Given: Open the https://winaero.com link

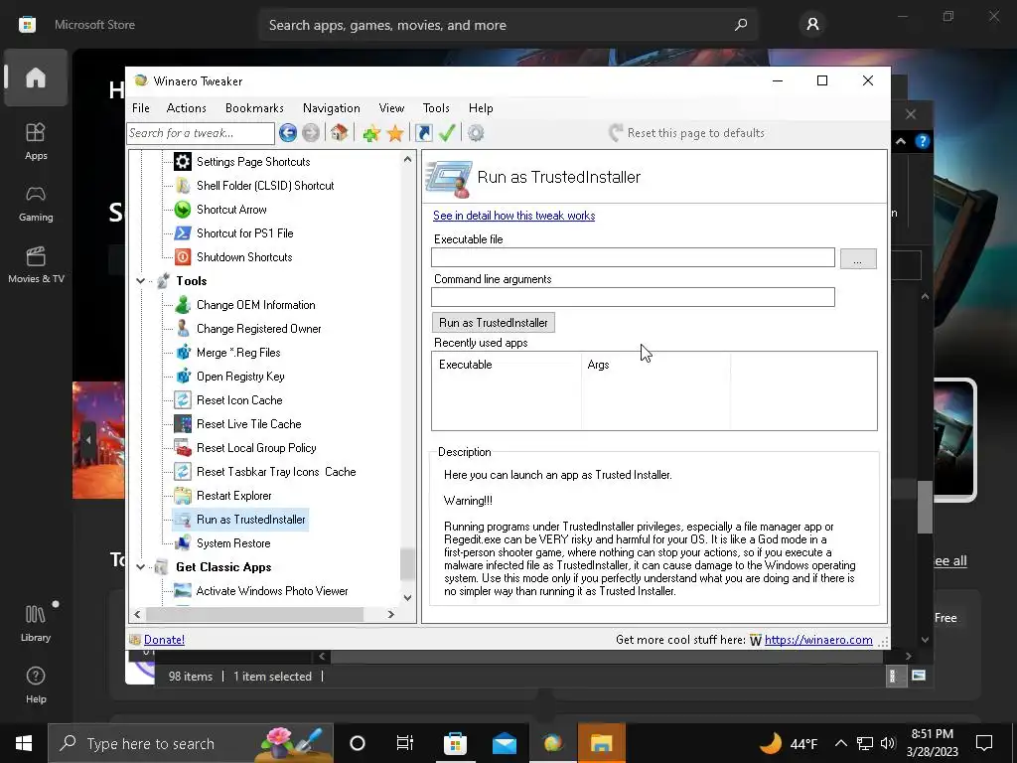Looking at the screenshot, I should [x=818, y=640].
